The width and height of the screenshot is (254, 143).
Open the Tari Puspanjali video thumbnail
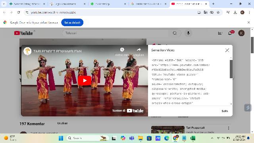(168, 129)
